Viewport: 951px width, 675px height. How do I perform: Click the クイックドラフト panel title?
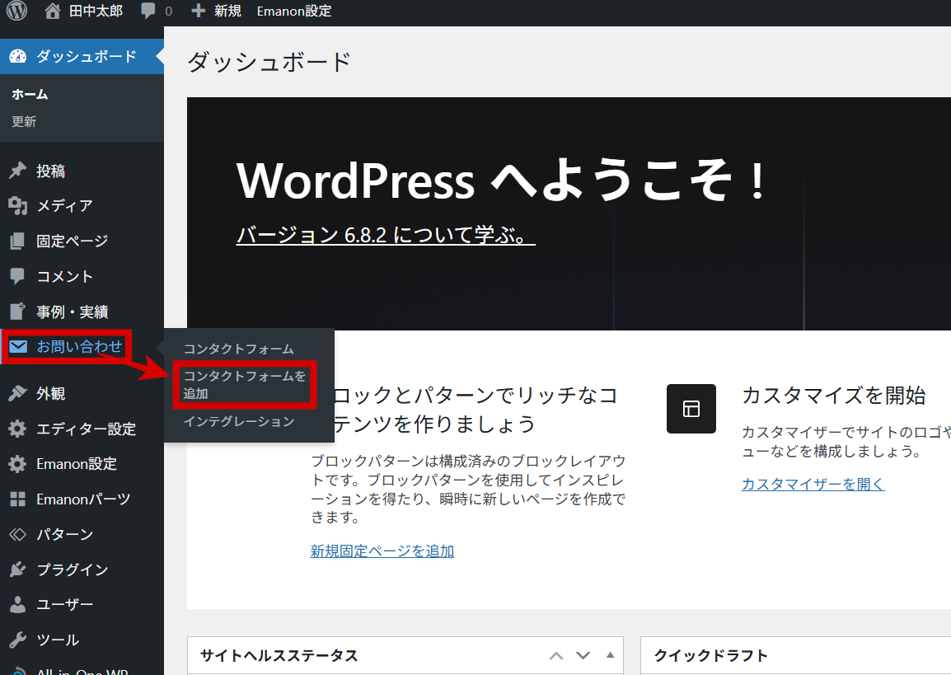coord(711,655)
